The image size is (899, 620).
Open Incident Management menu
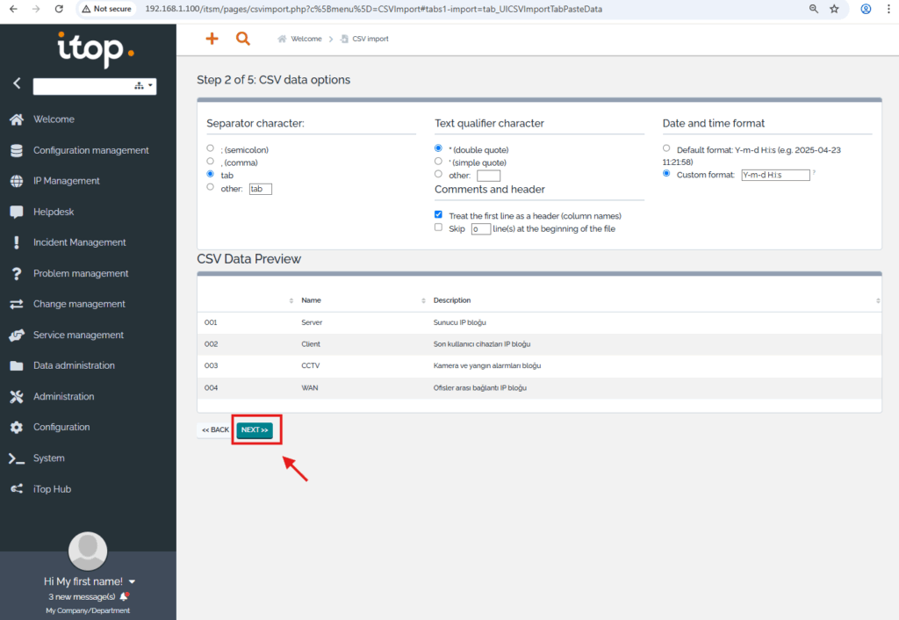pyautogui.click(x=79, y=242)
